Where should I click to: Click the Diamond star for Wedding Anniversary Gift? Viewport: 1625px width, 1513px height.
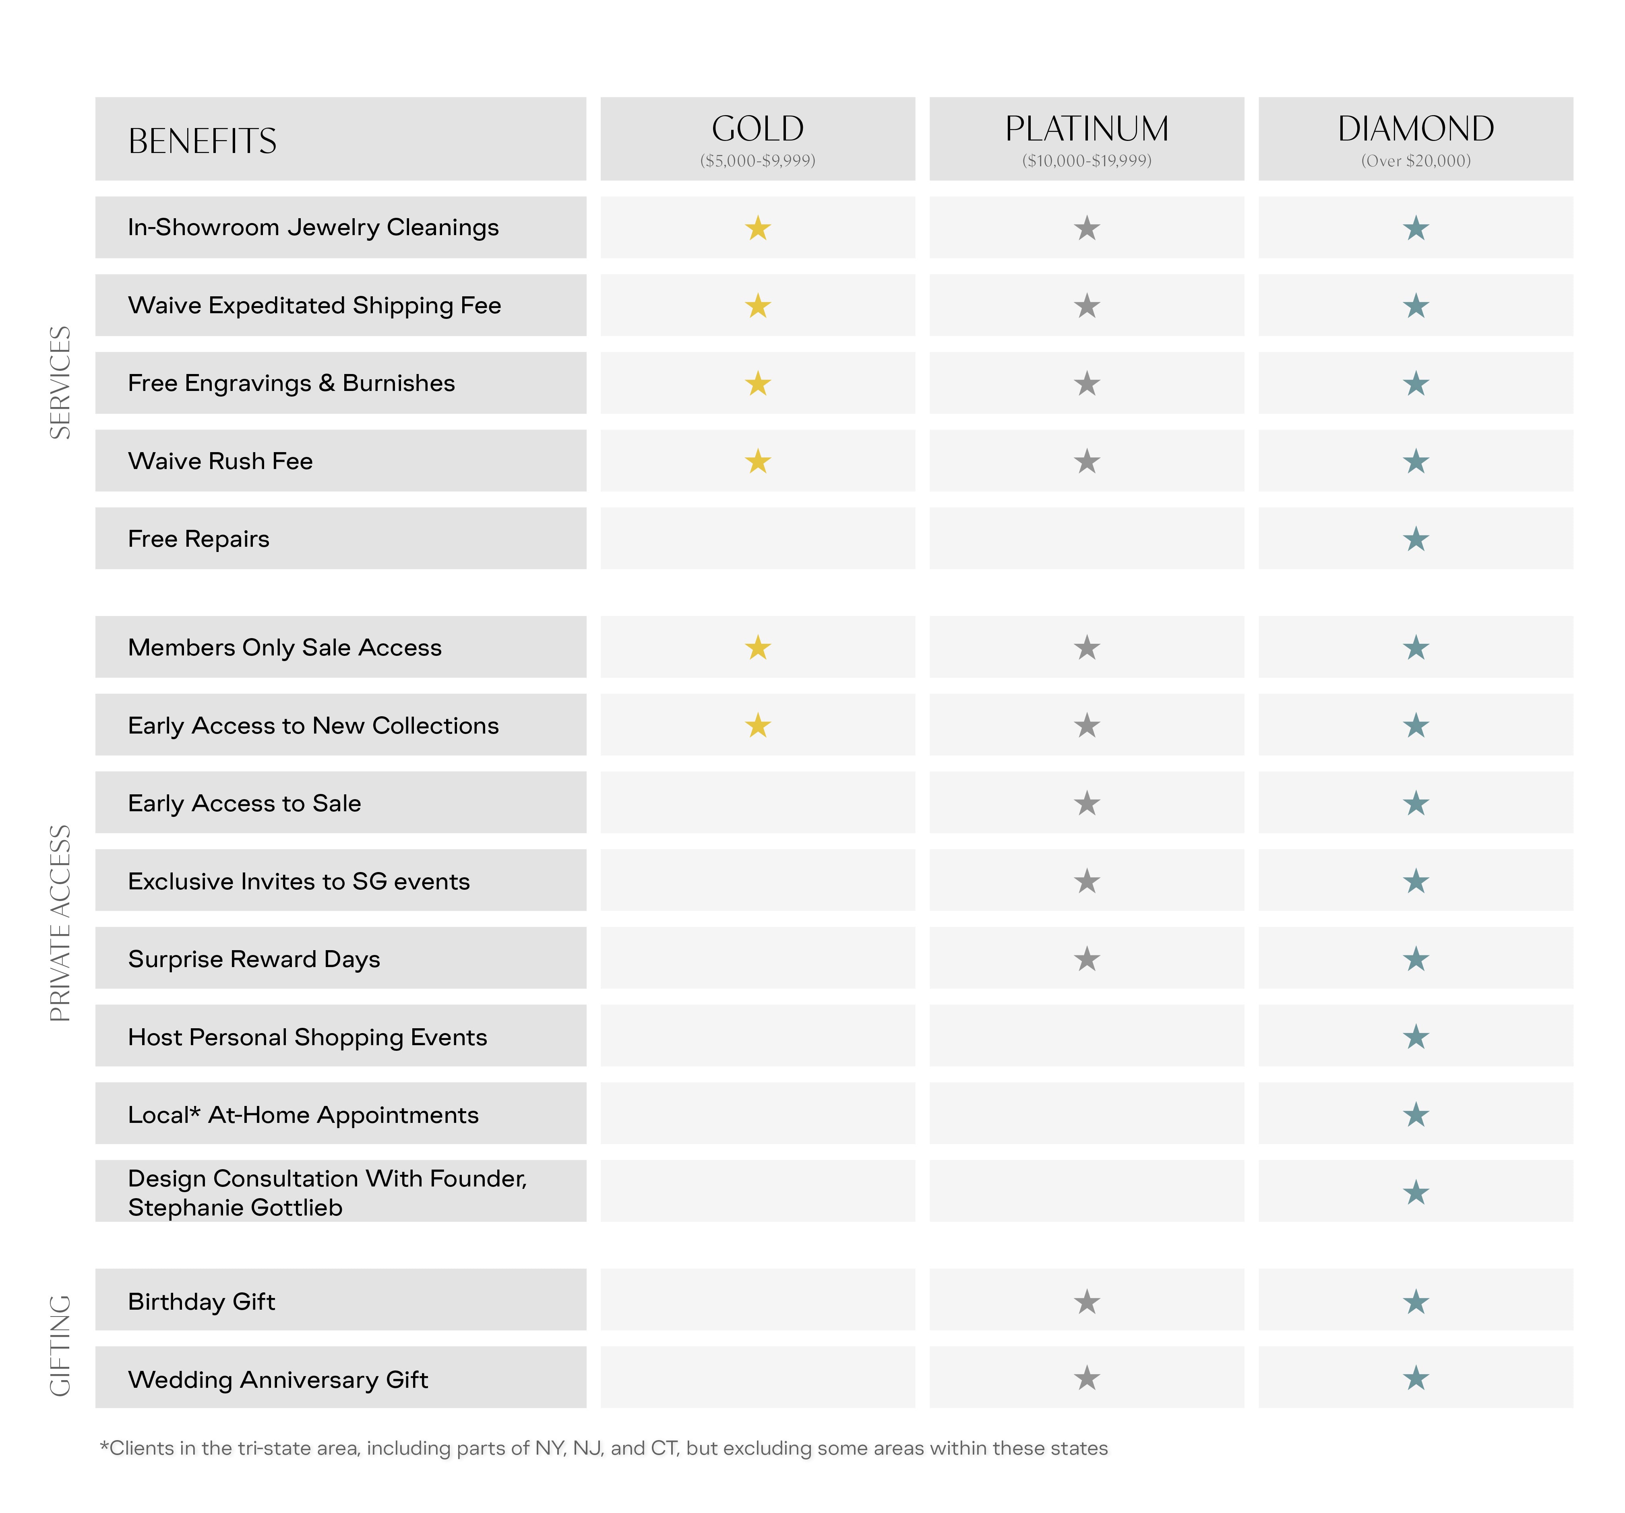[1415, 1379]
